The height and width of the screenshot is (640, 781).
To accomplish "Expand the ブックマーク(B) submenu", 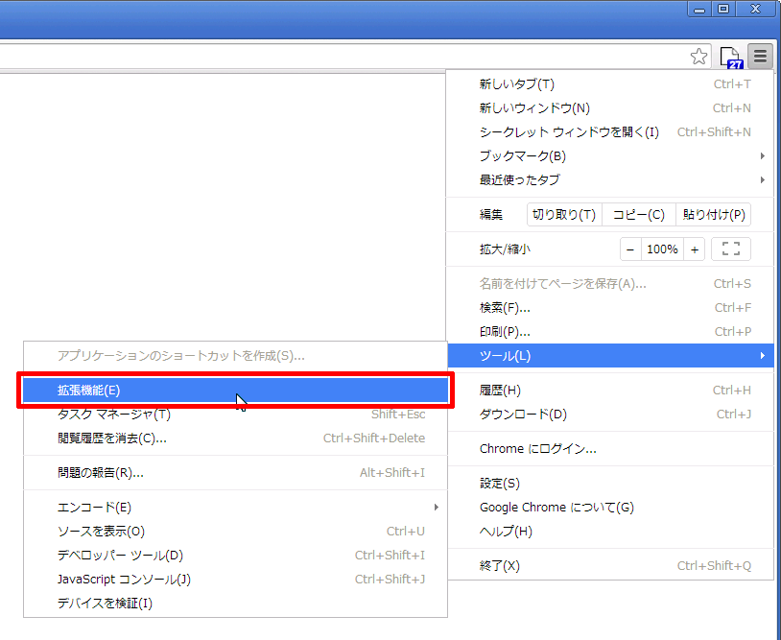I will pos(614,155).
